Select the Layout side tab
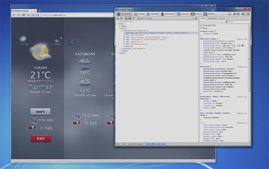The image size is (269, 169). [x=221, y=18]
